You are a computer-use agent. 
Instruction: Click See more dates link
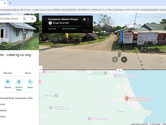pos(69,29)
